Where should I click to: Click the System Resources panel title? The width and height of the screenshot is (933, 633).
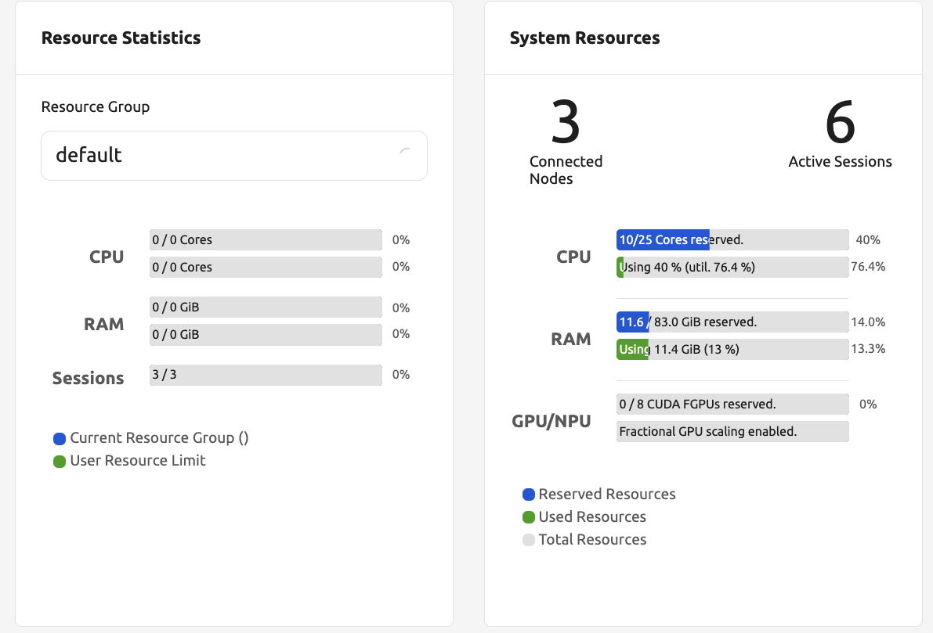click(x=584, y=38)
